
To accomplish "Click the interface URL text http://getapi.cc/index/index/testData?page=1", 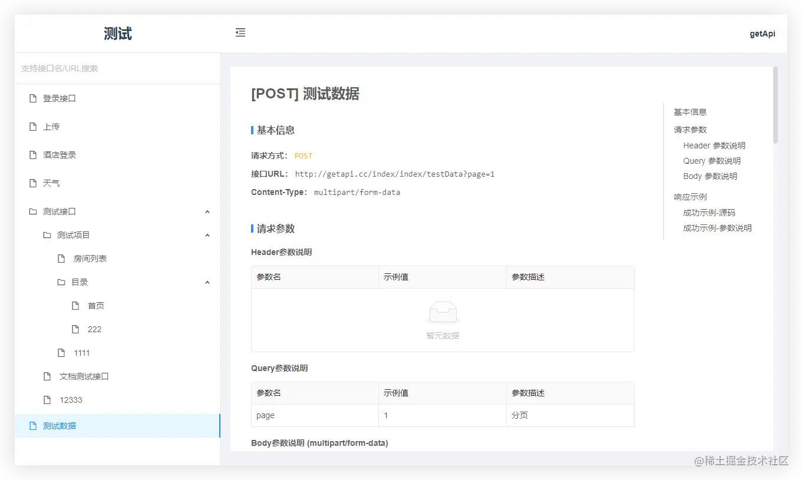I will click(395, 174).
